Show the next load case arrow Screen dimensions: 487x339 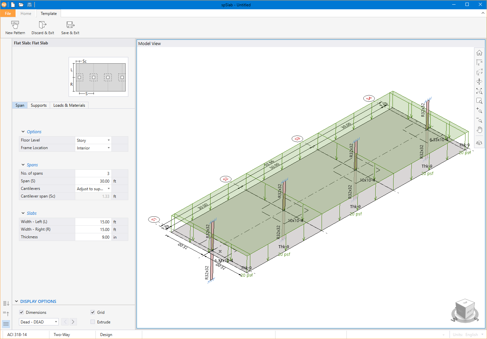(x=73, y=322)
